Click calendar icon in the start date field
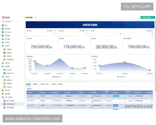Screen dimensions: 156x125 coord(120,34)
